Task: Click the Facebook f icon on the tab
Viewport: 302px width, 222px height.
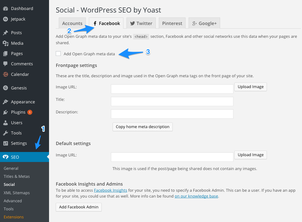Action: [x=95, y=23]
